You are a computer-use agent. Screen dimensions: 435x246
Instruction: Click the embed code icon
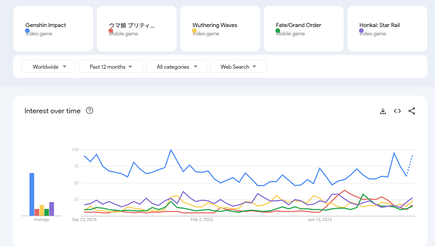click(x=397, y=111)
